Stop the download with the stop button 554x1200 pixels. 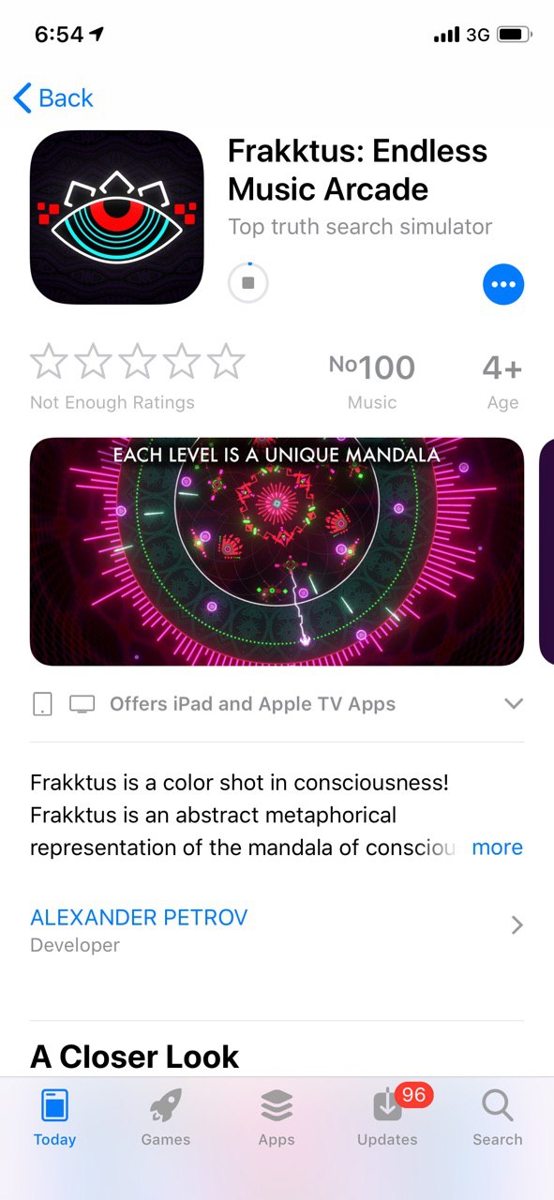[248, 283]
